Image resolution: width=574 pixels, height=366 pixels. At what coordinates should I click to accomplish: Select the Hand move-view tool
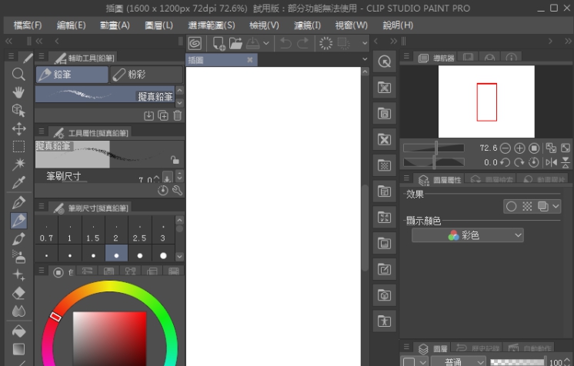coord(18,92)
